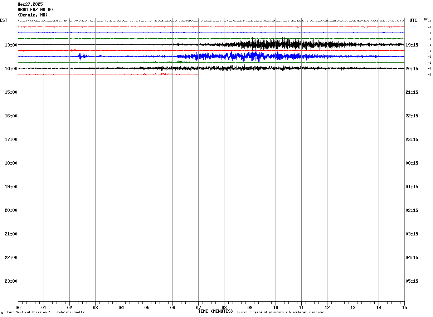The width and height of the screenshot is (433, 317).
Task: Select the 16:00 CST time label
Action: (x=11, y=116)
